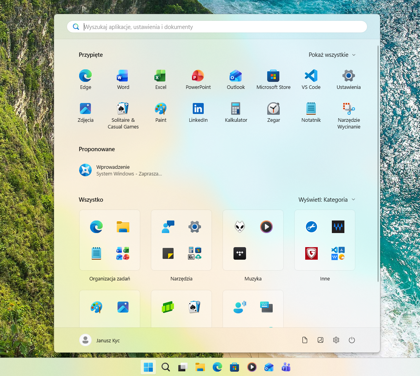Screen dimensions: 420x376
Task: Open Microsoft Teams from the taskbar
Action: coord(286,367)
